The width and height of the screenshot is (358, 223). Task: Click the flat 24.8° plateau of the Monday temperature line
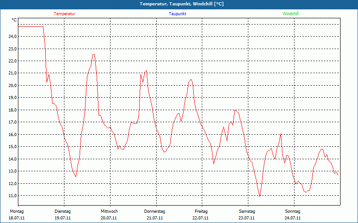30,27
